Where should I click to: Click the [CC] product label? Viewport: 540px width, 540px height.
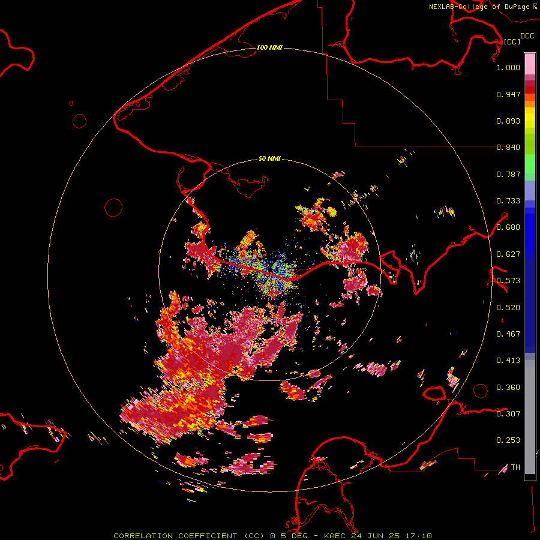coord(512,41)
